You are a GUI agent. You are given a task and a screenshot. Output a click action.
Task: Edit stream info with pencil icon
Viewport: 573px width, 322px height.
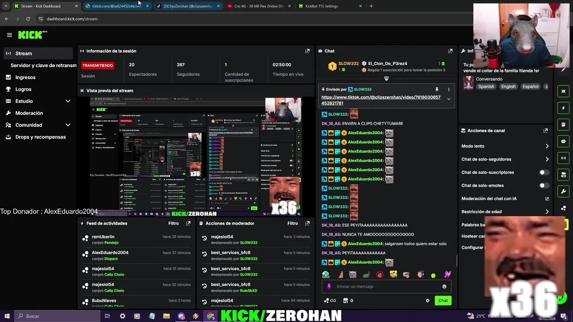pyautogui.click(x=563, y=69)
